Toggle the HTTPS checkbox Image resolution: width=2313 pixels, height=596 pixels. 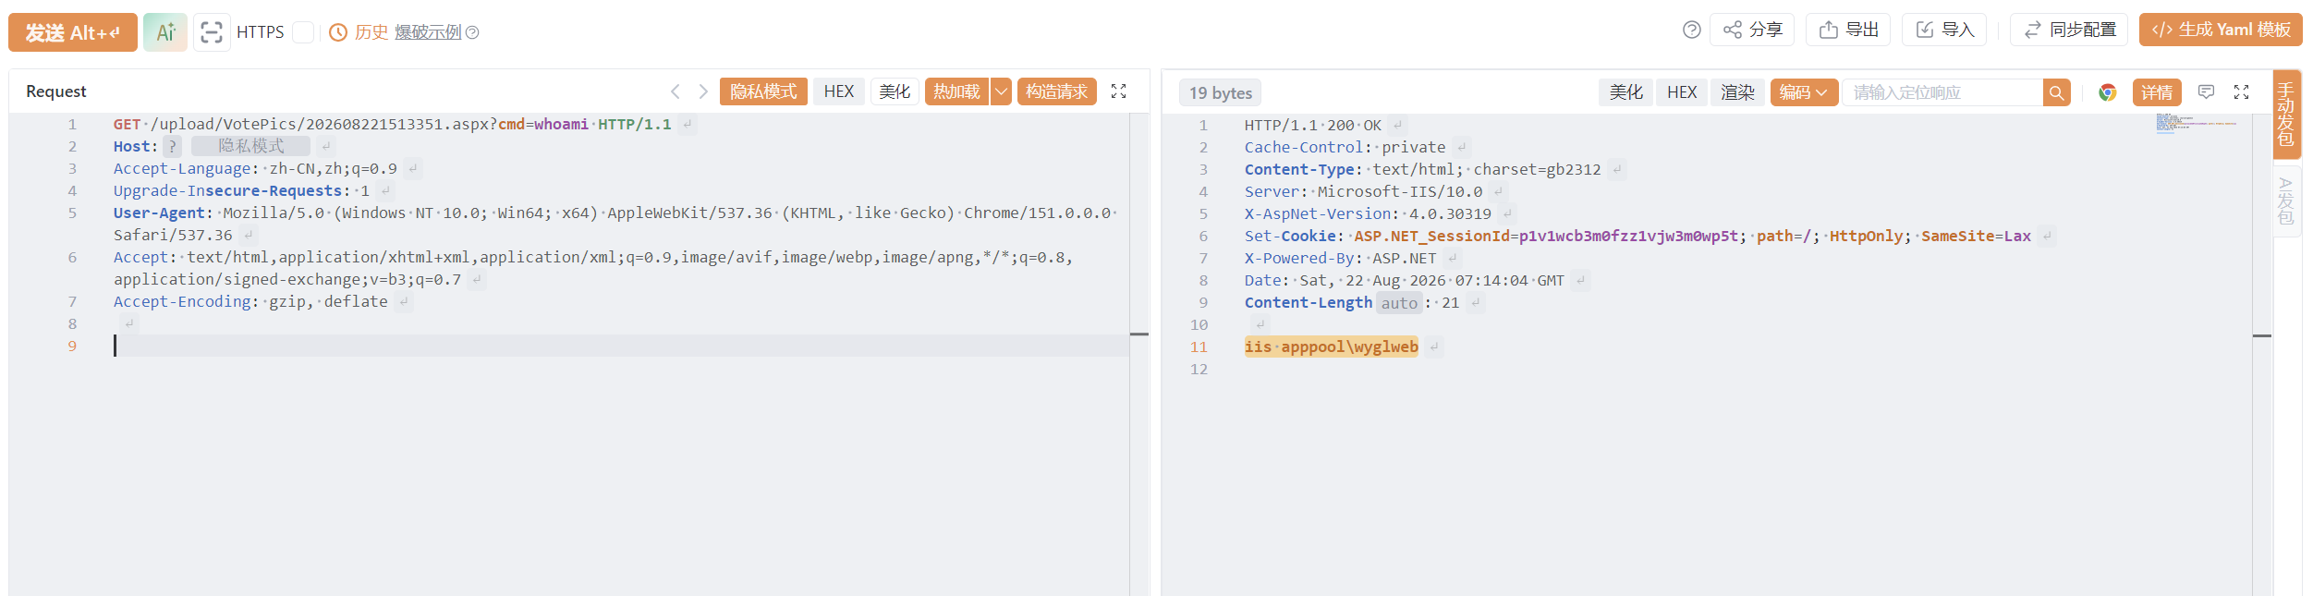pyautogui.click(x=303, y=32)
